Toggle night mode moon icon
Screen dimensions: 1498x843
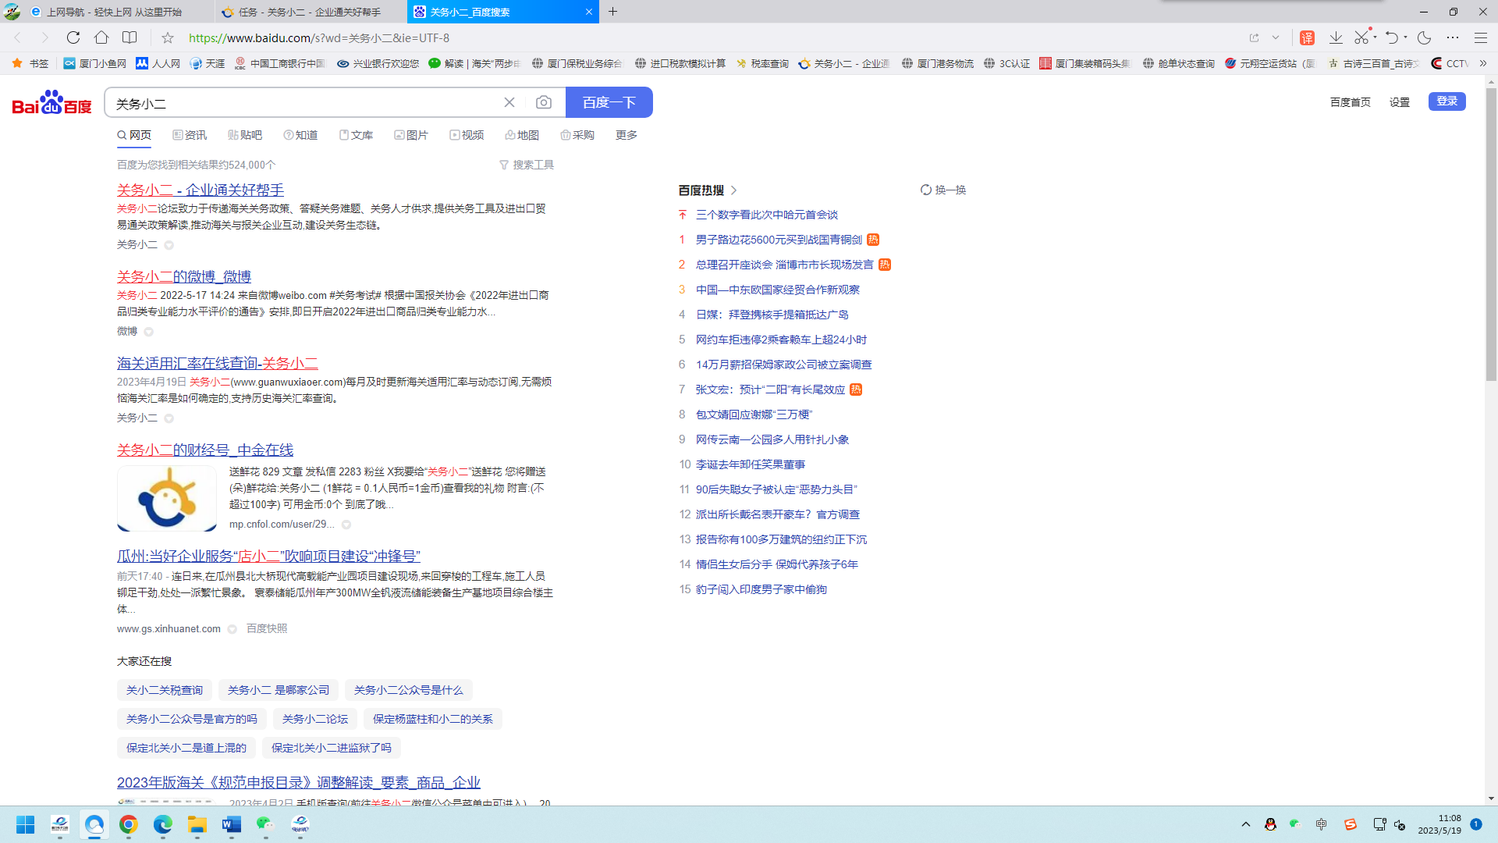coord(1424,37)
